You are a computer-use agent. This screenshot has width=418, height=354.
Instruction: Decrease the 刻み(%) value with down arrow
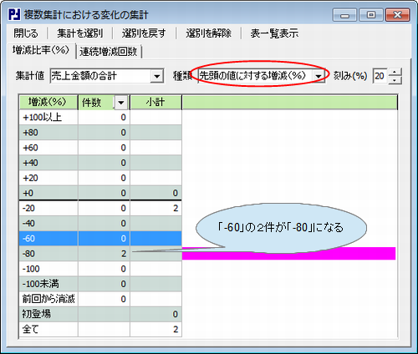click(x=395, y=80)
